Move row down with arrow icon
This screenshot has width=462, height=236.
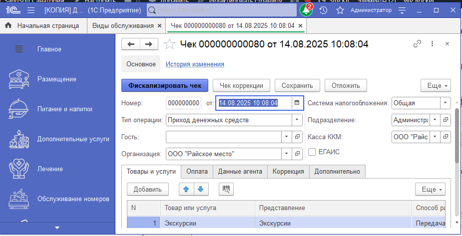200,189
